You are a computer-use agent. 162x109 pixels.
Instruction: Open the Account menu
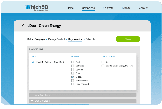[x=144, y=8]
